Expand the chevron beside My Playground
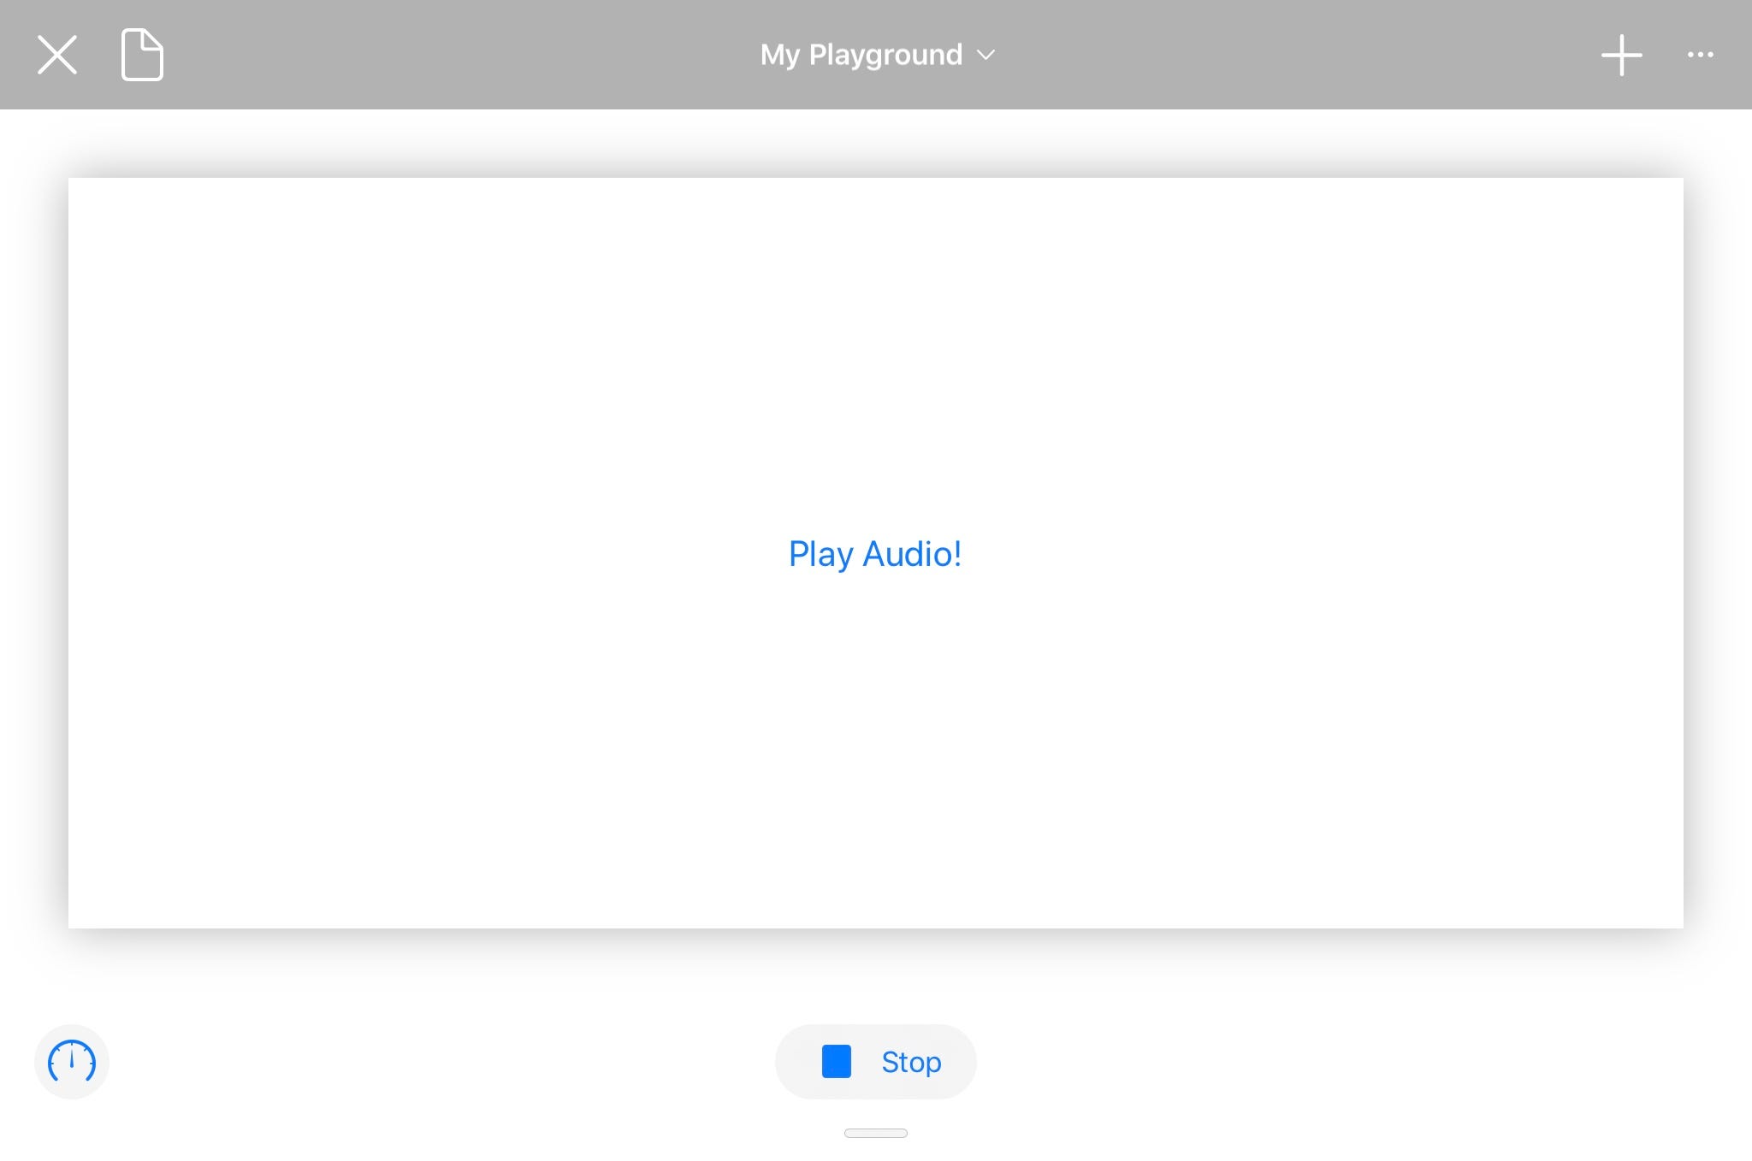1752x1161 pixels. pos(986,56)
